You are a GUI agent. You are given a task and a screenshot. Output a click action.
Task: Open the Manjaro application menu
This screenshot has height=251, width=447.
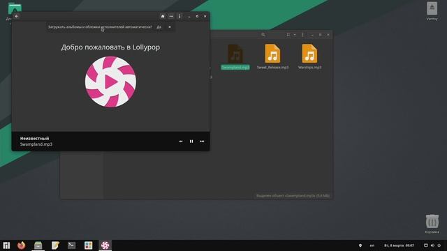[6, 245]
